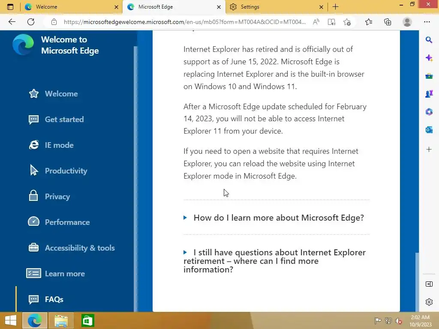The width and height of the screenshot is (439, 329).
Task: Open Microsoft Store from taskbar
Action: 87,320
